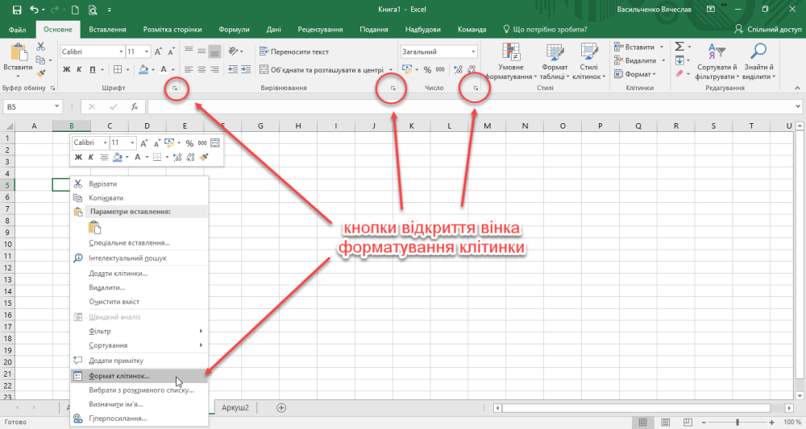
Task: Click the Paste button labeled Вставити
Action: [x=18, y=60]
